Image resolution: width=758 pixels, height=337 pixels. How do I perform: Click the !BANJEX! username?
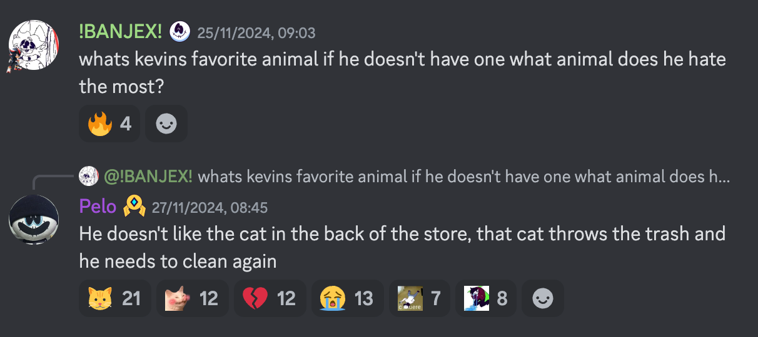point(121,31)
